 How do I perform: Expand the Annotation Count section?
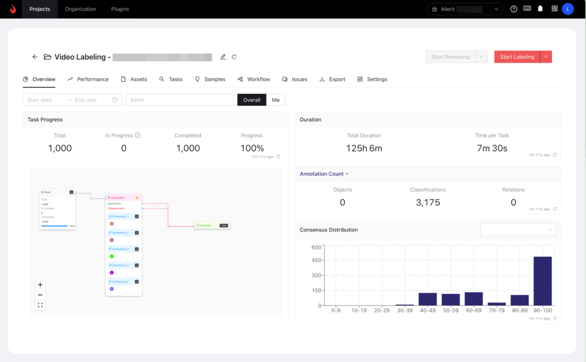tap(324, 173)
